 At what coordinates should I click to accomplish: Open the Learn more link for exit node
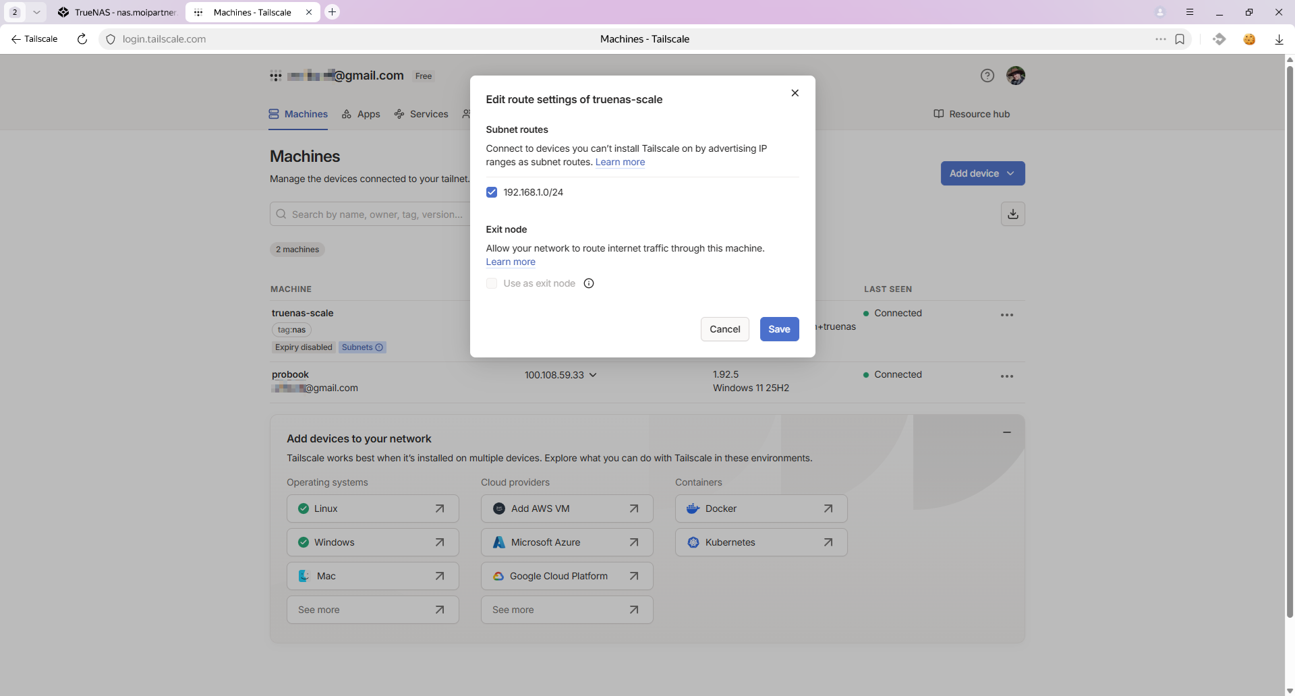click(x=511, y=262)
